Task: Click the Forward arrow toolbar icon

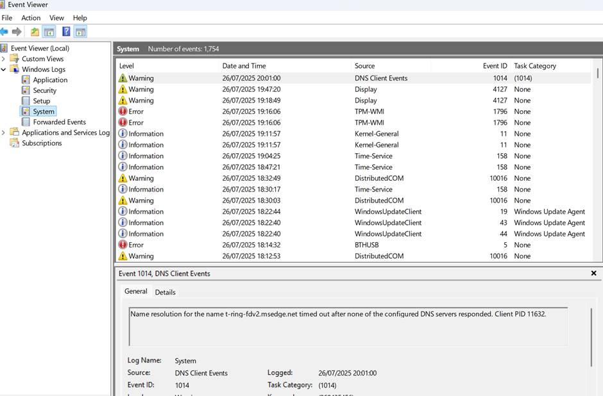Action: tap(17, 31)
